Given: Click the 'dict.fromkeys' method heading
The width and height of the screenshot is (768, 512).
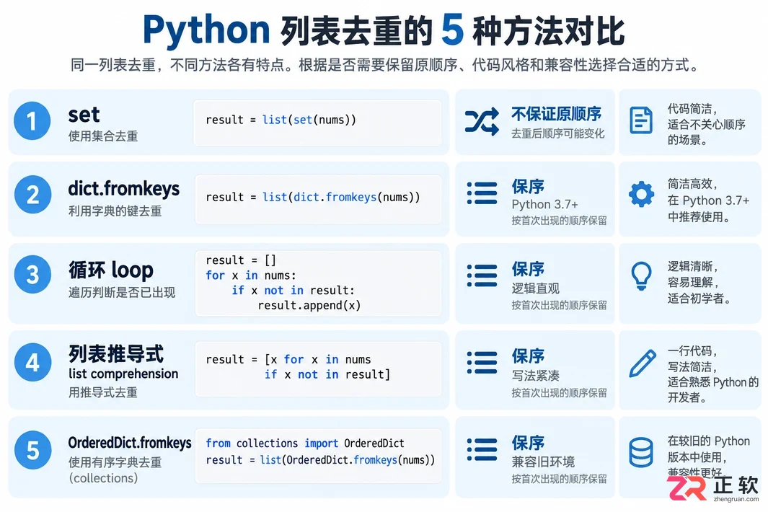Looking at the screenshot, I should point(123,189).
